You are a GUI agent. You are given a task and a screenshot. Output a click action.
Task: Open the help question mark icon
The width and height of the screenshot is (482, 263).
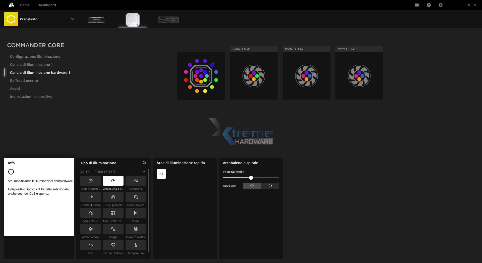coord(429,5)
